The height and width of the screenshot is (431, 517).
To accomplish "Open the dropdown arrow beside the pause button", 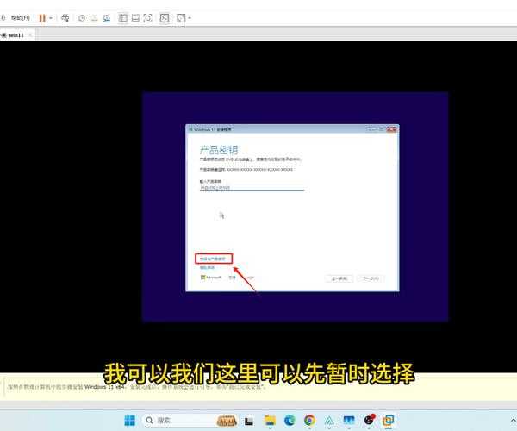I will [x=51, y=17].
